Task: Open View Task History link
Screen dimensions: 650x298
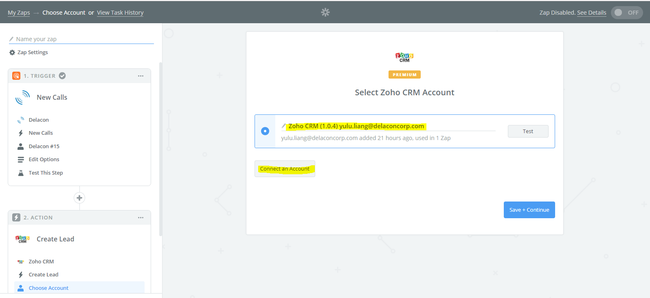Action: pyautogui.click(x=120, y=13)
